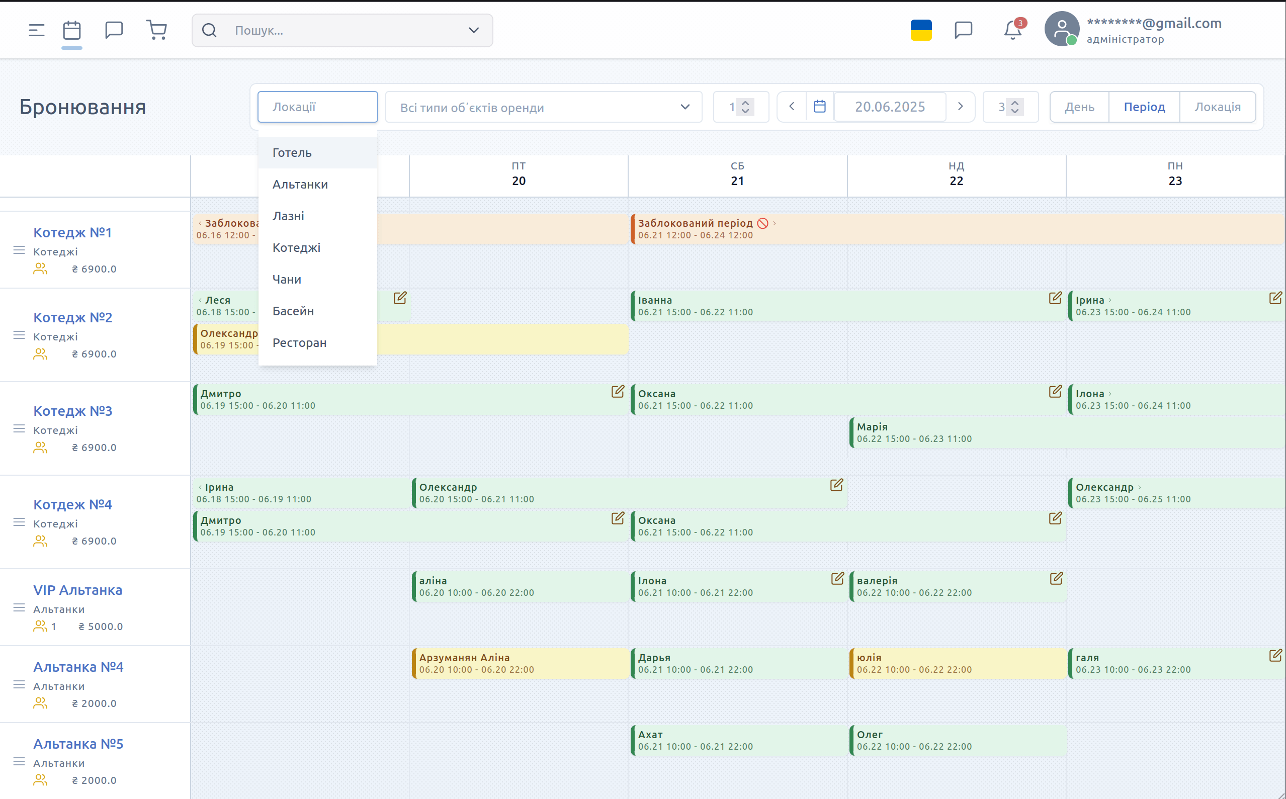Click drag handle of VIP Альтанка row
The width and height of the screenshot is (1286, 799).
[x=19, y=608]
